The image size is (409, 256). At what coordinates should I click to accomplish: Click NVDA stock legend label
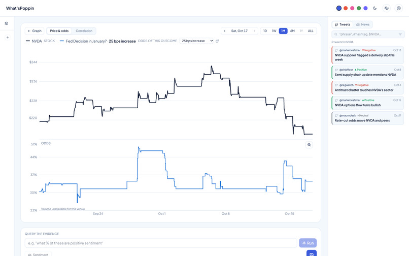[40, 41]
